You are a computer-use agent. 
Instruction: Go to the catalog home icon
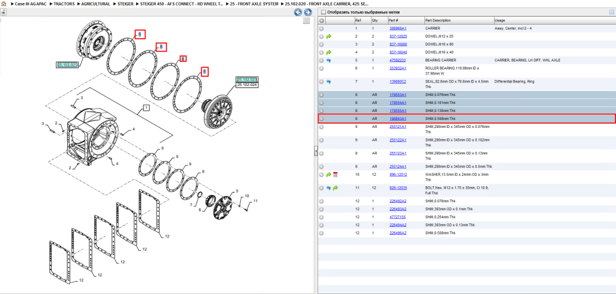pos(4,4)
